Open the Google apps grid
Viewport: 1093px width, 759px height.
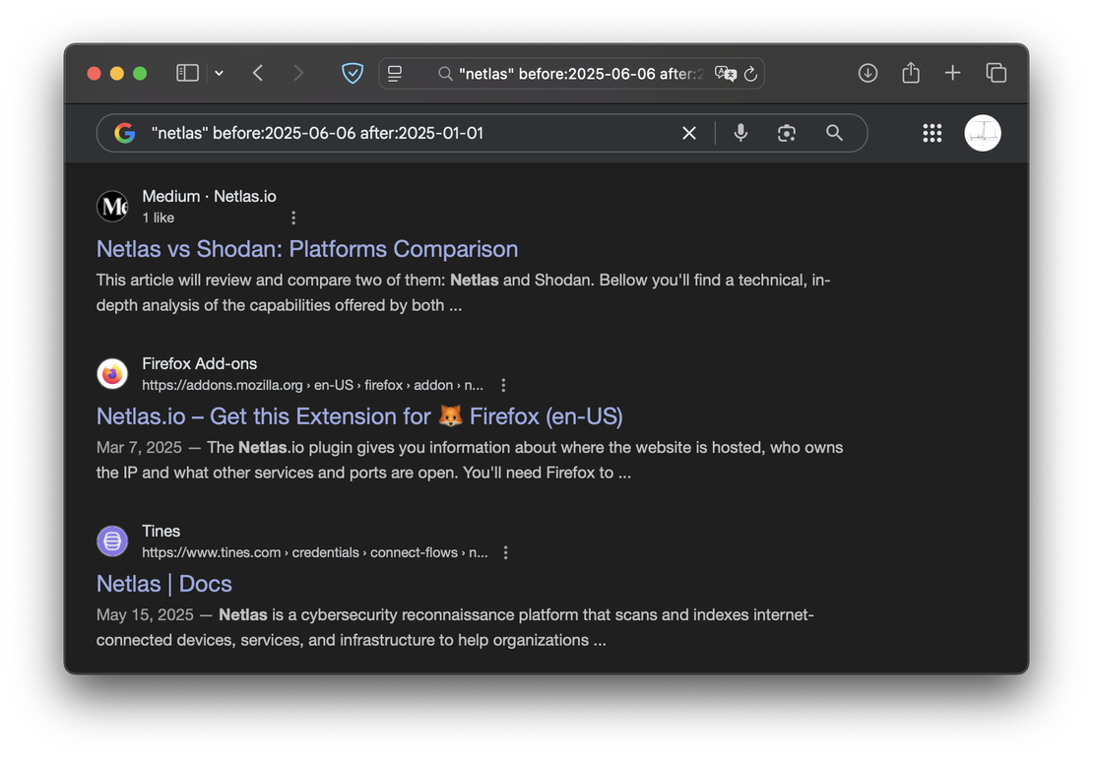click(x=932, y=133)
